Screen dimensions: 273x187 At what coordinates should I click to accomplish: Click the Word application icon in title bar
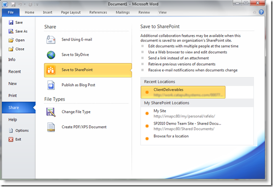click(x=5, y=4)
